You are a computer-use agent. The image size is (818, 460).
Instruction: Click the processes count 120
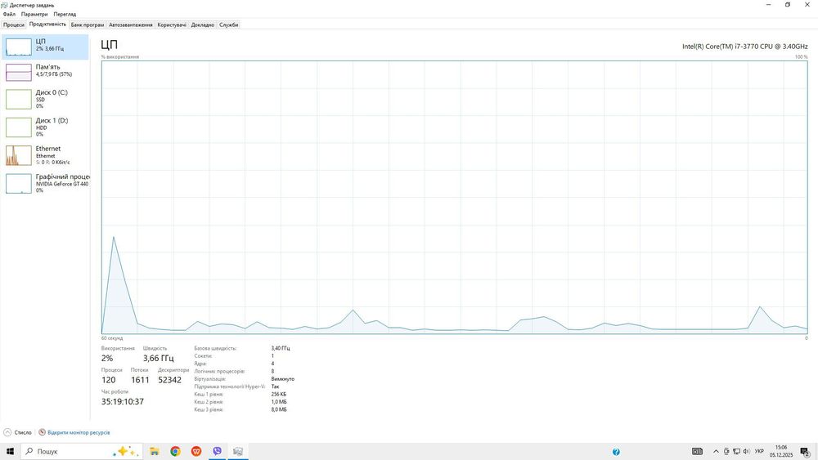[109, 380]
